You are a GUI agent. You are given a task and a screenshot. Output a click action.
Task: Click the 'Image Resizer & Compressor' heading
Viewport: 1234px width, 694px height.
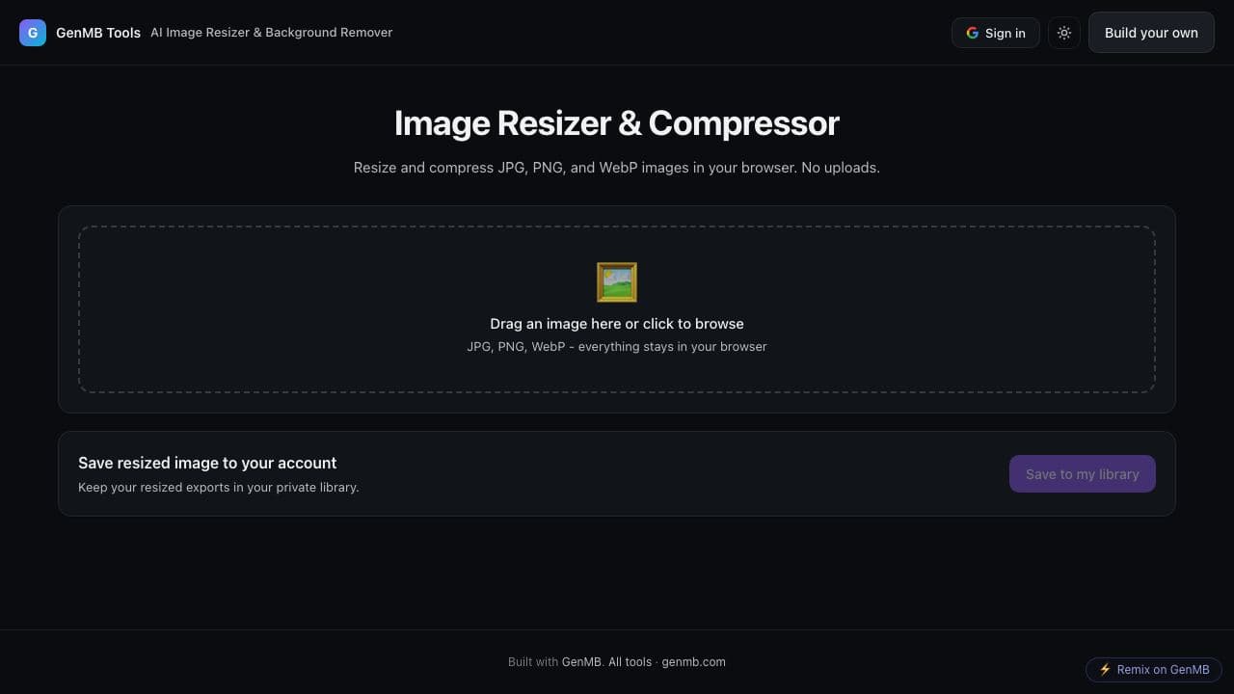617,123
